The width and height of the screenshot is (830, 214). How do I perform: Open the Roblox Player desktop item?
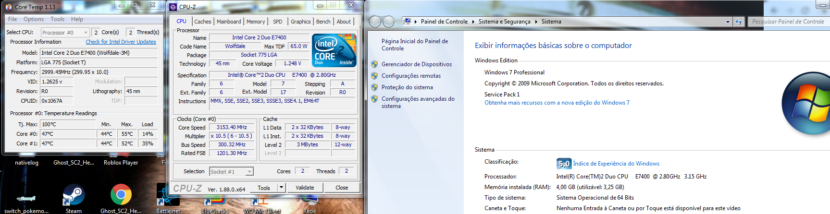click(121, 163)
